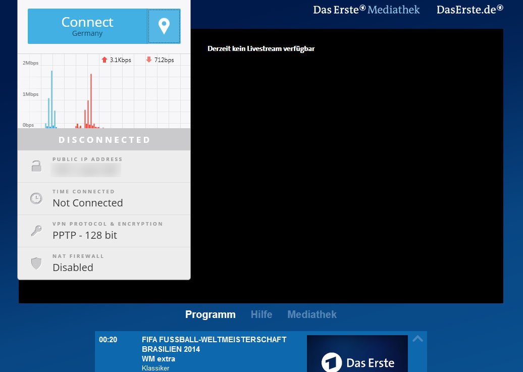Select the 'PPTP - 128 bit' protocol value

coord(85,235)
